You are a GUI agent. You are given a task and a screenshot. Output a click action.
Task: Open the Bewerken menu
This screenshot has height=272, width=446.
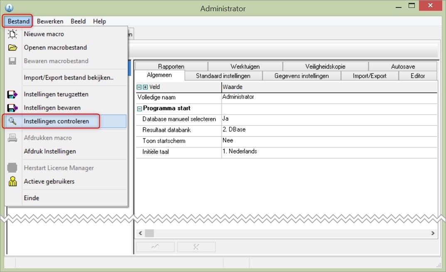coord(50,21)
